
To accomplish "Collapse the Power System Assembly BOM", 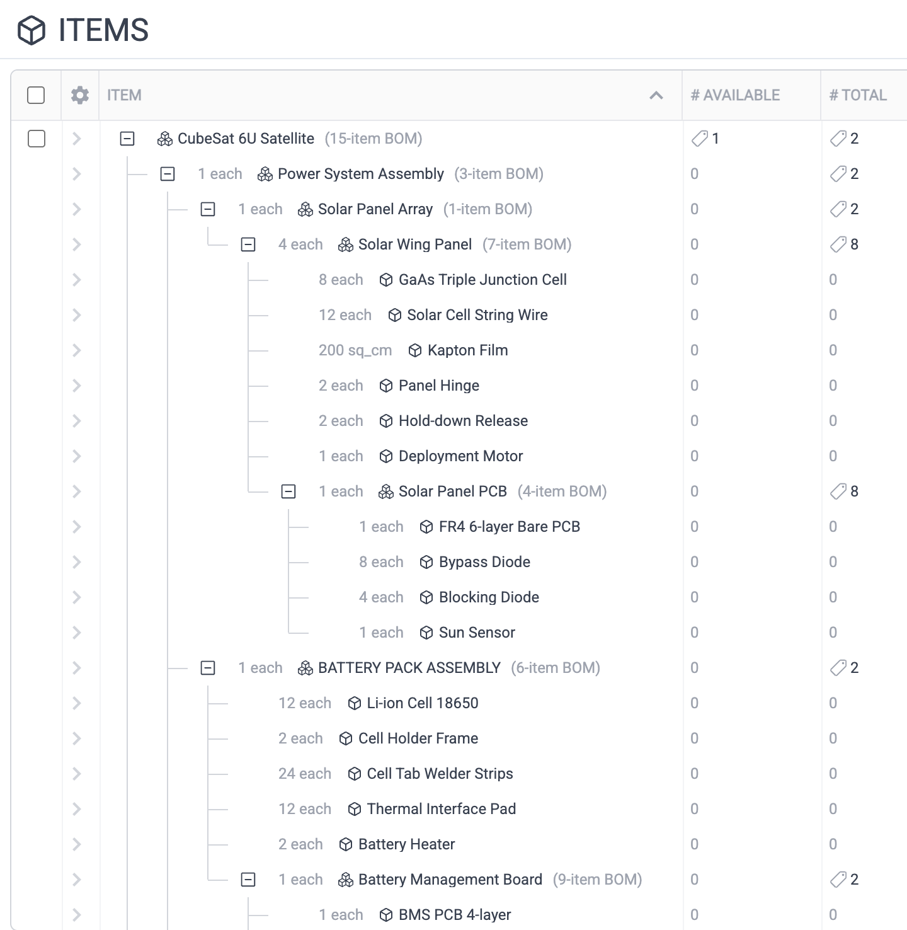I will [x=168, y=174].
